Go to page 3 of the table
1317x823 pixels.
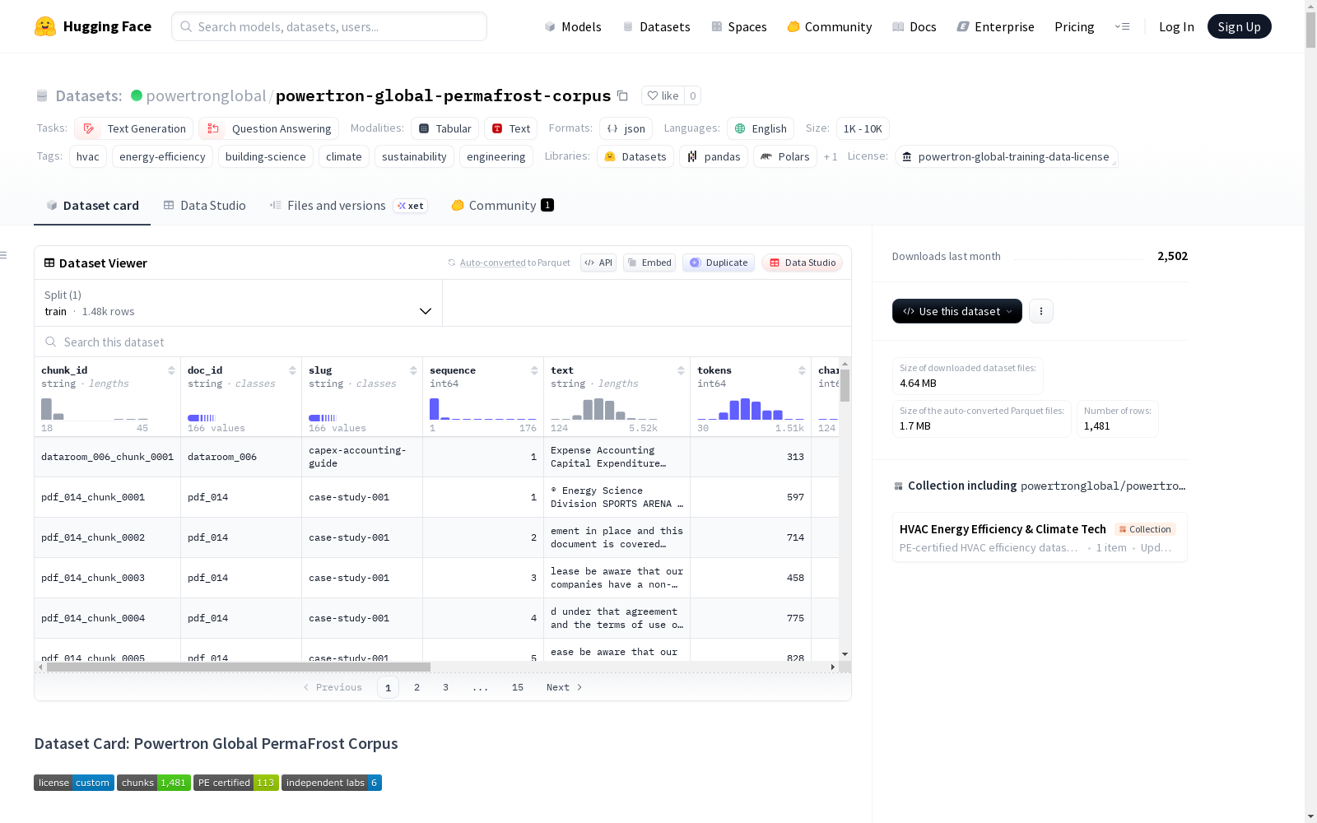(445, 687)
